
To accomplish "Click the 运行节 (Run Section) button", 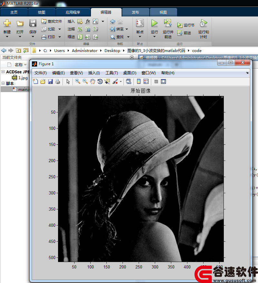I will point(186,25).
